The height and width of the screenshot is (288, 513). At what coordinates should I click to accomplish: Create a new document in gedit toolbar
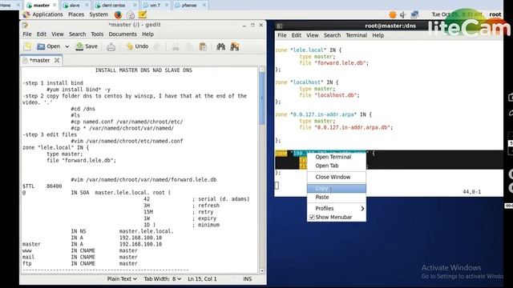[x=27, y=46]
